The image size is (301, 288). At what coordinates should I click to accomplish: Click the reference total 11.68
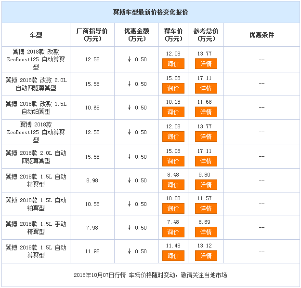(205, 102)
